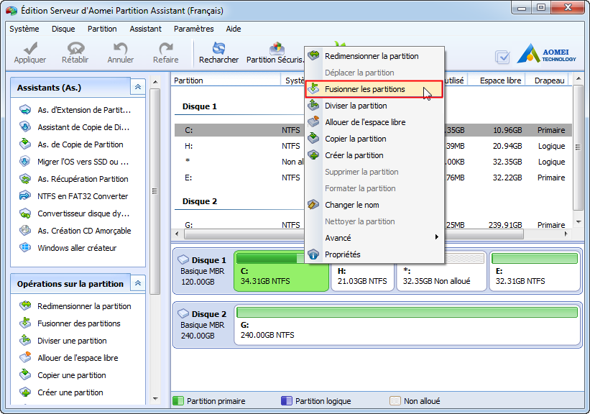This screenshot has height=414, width=590.
Task: Select the H: row in partition list
Action: (372, 146)
